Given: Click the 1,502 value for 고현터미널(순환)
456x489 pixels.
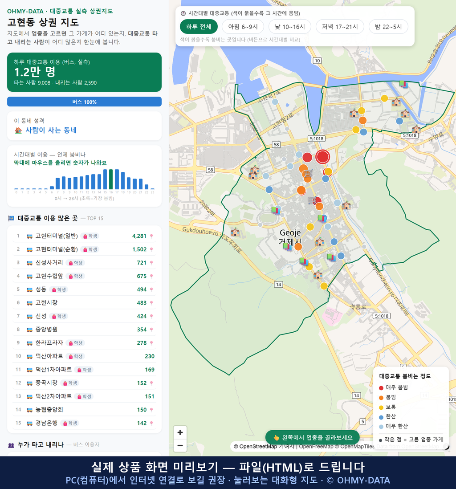Looking at the screenshot, I should click(x=139, y=249).
